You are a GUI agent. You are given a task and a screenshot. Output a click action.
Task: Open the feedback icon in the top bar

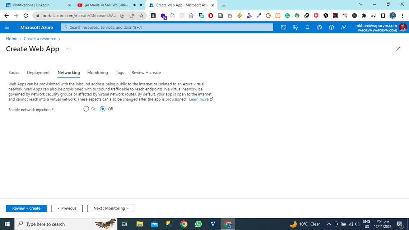pyautogui.click(x=343, y=27)
